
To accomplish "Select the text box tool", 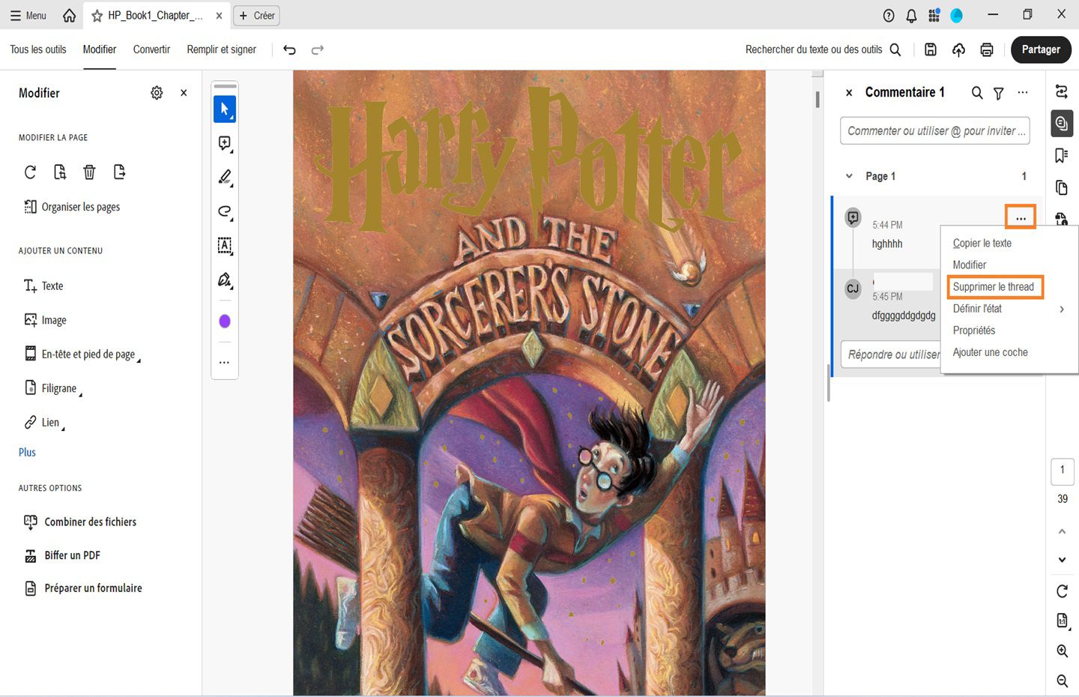I will (x=225, y=245).
